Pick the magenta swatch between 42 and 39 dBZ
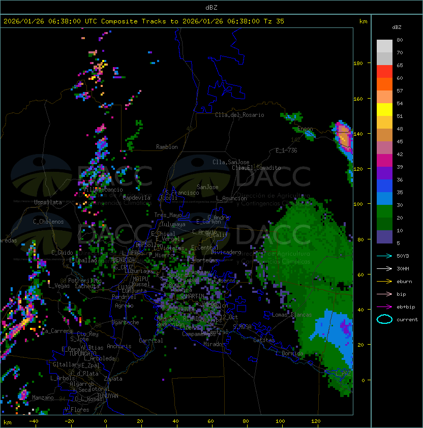The image size is (423, 428). click(384, 161)
